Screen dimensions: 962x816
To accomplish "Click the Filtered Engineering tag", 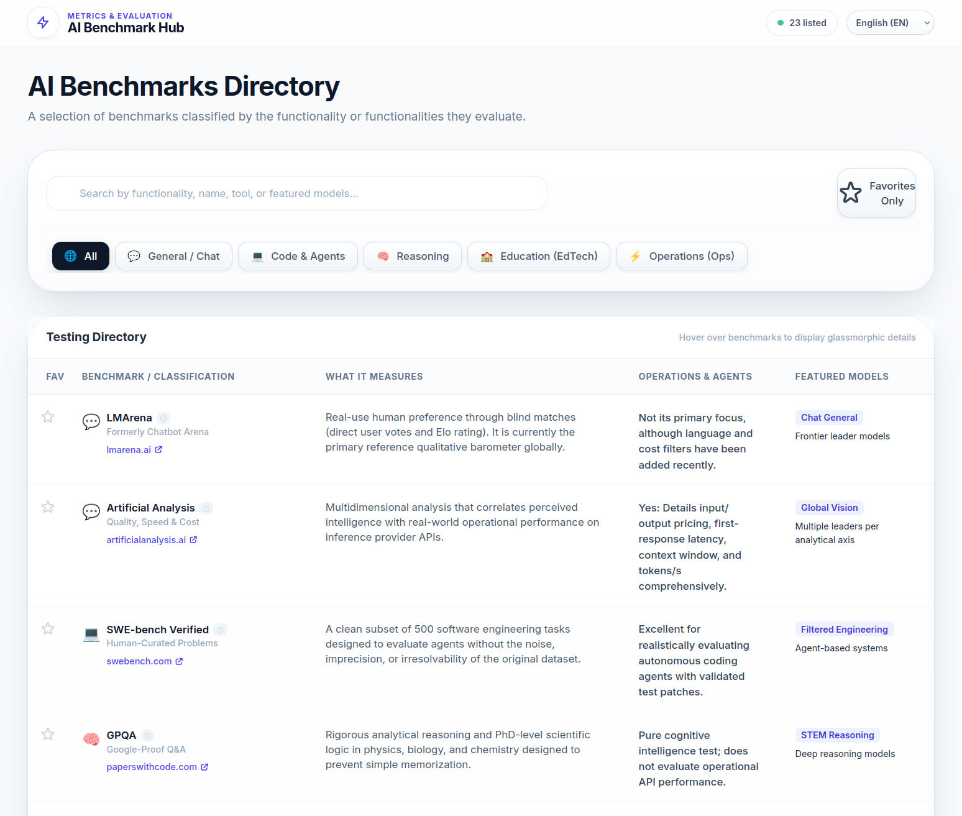I will coord(844,630).
